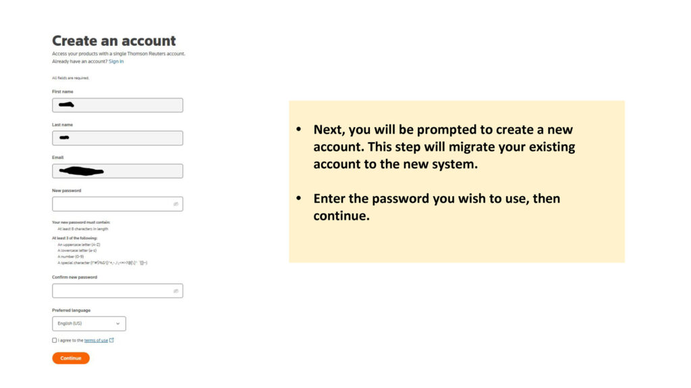Open the Preferred language dropdown

click(88, 323)
